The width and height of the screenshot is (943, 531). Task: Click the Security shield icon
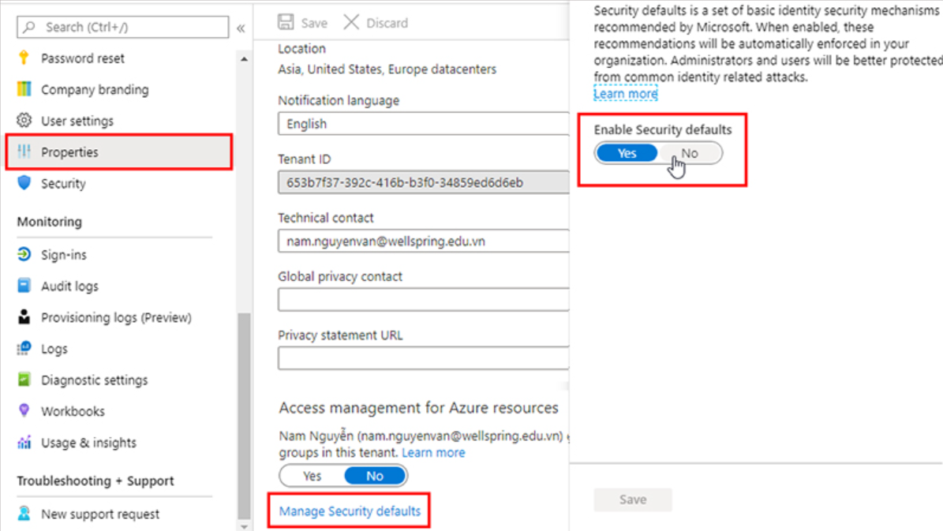point(24,183)
